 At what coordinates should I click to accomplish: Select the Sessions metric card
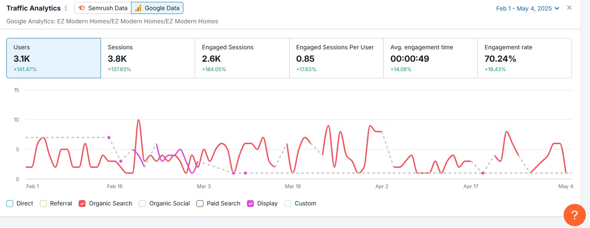coord(148,58)
